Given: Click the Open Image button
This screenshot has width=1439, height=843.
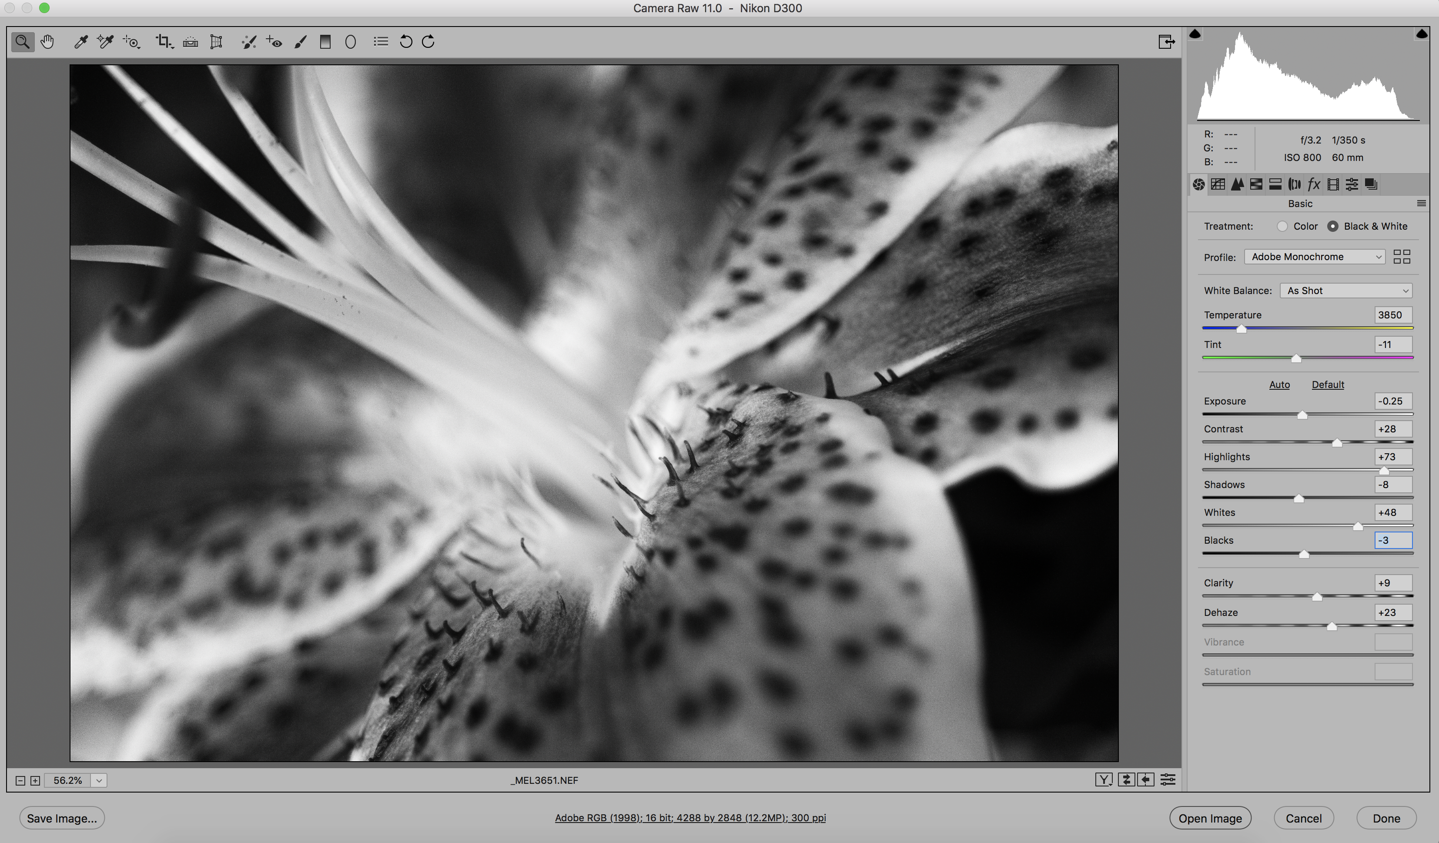Looking at the screenshot, I should [1209, 818].
